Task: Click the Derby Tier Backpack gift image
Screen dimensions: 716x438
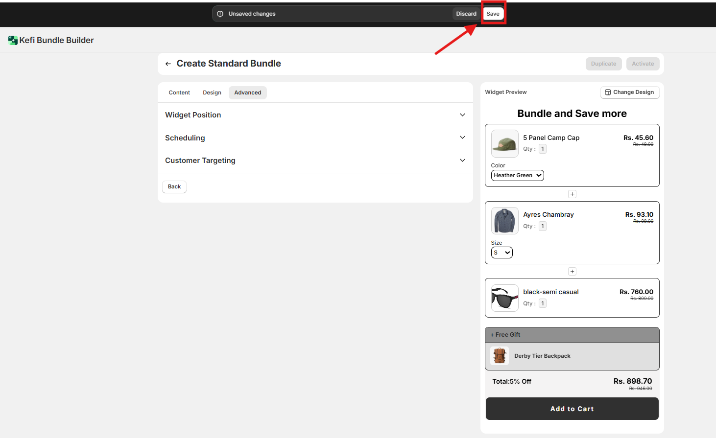Action: [x=500, y=356]
